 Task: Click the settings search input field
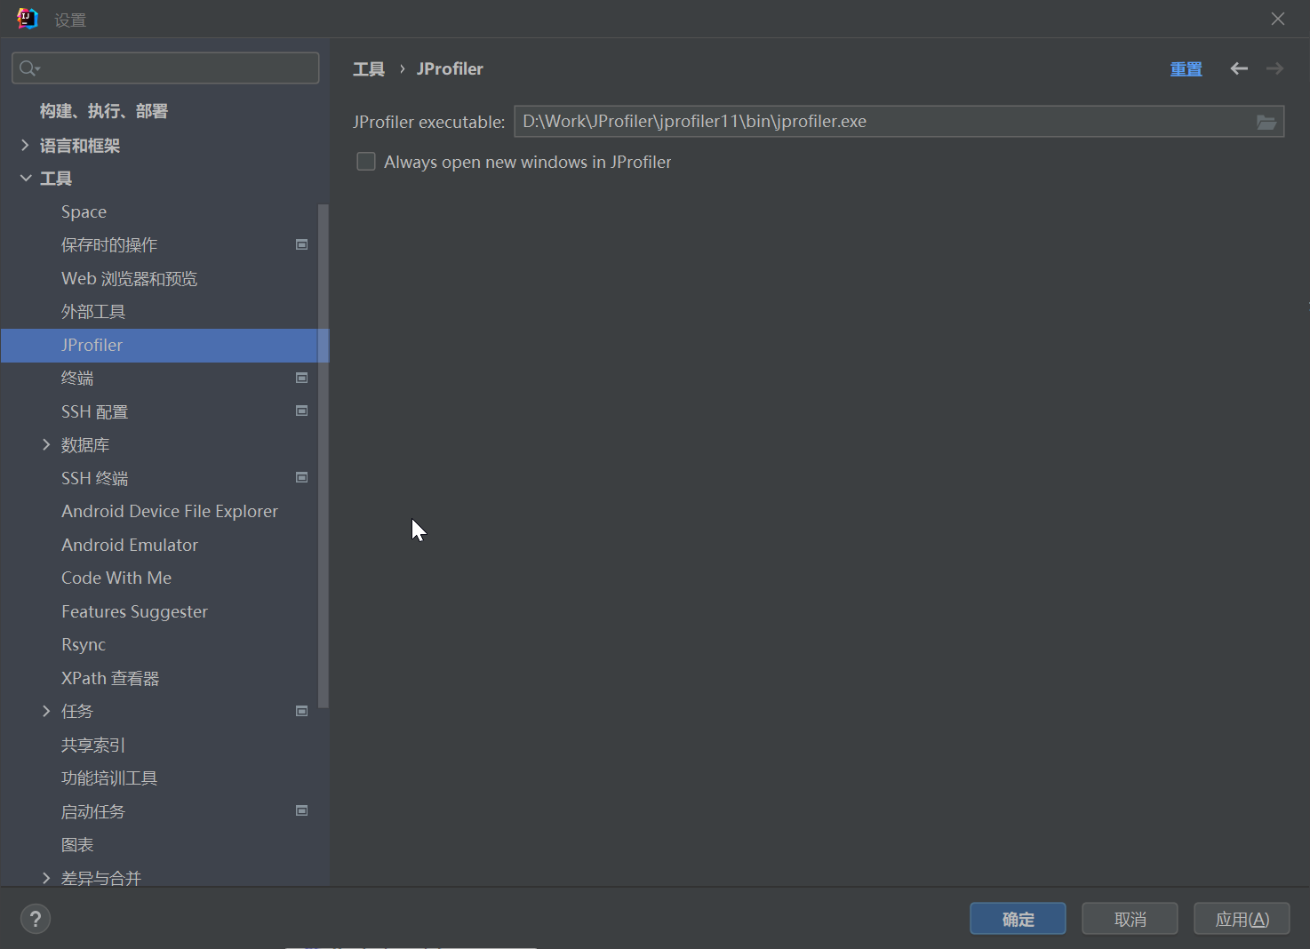pos(165,68)
